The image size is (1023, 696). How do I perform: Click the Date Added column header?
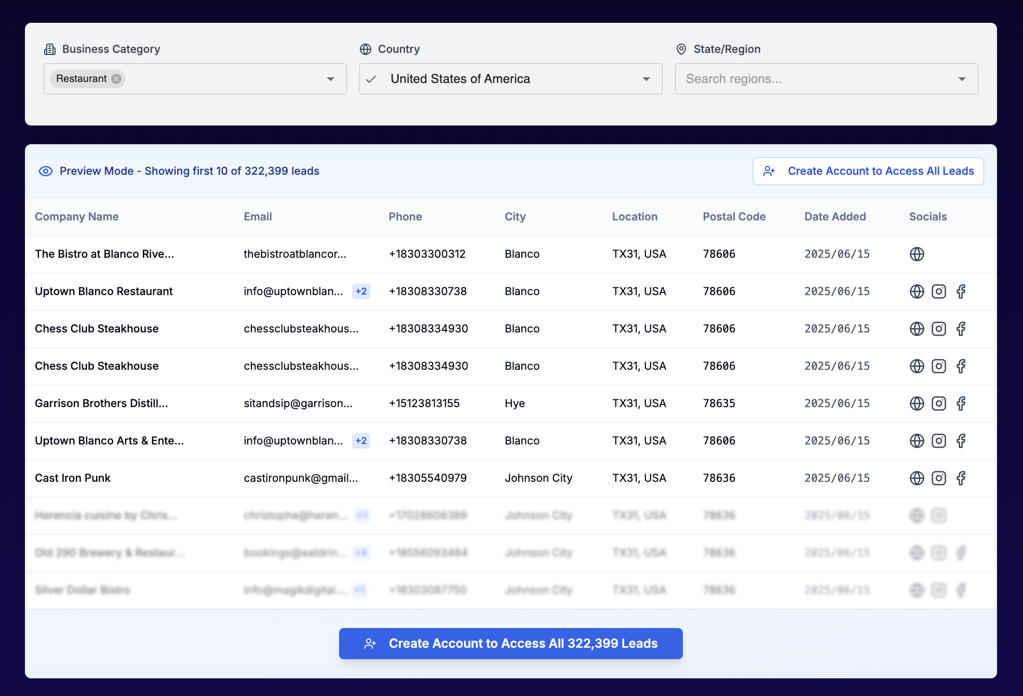point(835,217)
